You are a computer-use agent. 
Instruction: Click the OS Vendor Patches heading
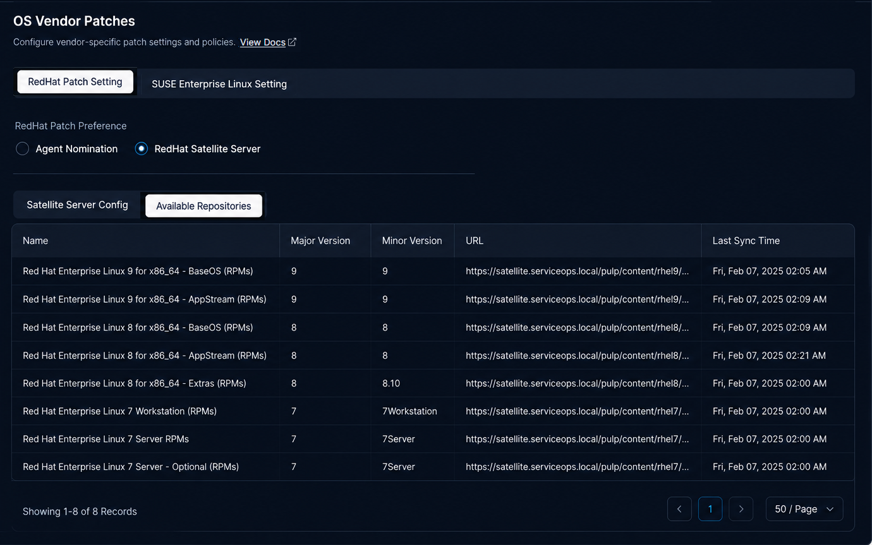(x=75, y=21)
